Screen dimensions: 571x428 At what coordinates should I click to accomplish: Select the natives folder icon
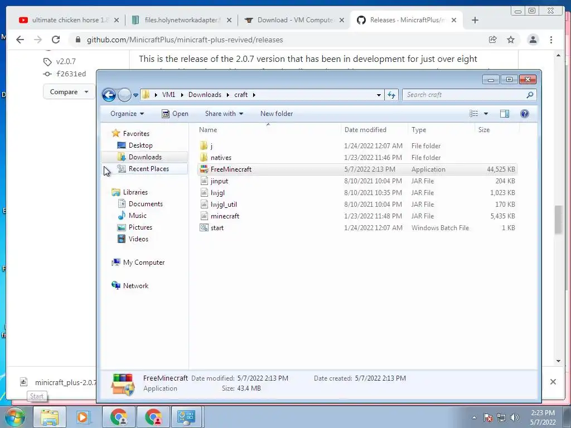pyautogui.click(x=204, y=158)
